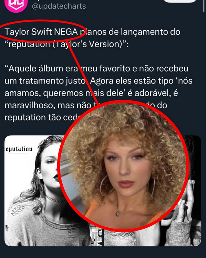
Task: Click the thin scrollbar at the top right edge
Action: pos(204,6)
